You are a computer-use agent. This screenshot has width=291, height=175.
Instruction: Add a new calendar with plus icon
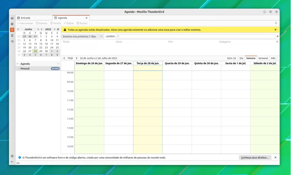click(58, 64)
